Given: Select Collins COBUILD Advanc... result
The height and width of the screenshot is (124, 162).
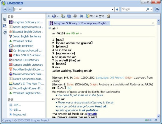Looking at the screenshot, I should click(26, 55).
